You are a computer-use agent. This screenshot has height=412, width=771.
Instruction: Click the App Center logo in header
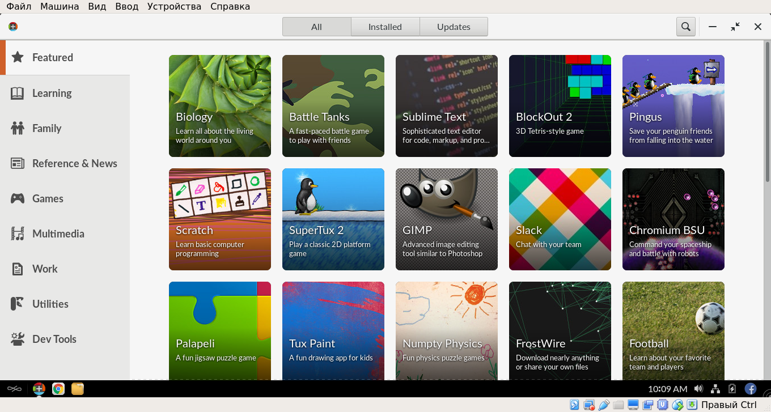13,27
